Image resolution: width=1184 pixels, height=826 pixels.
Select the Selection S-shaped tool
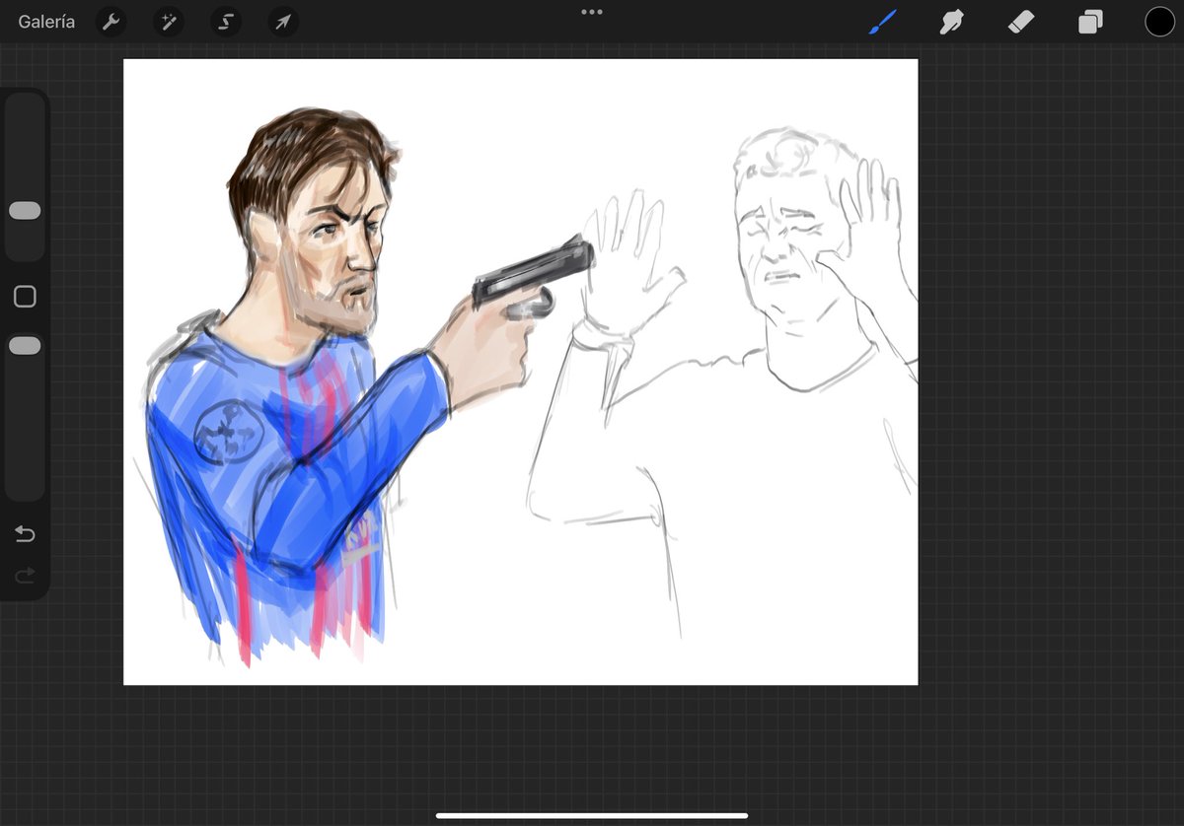[226, 22]
